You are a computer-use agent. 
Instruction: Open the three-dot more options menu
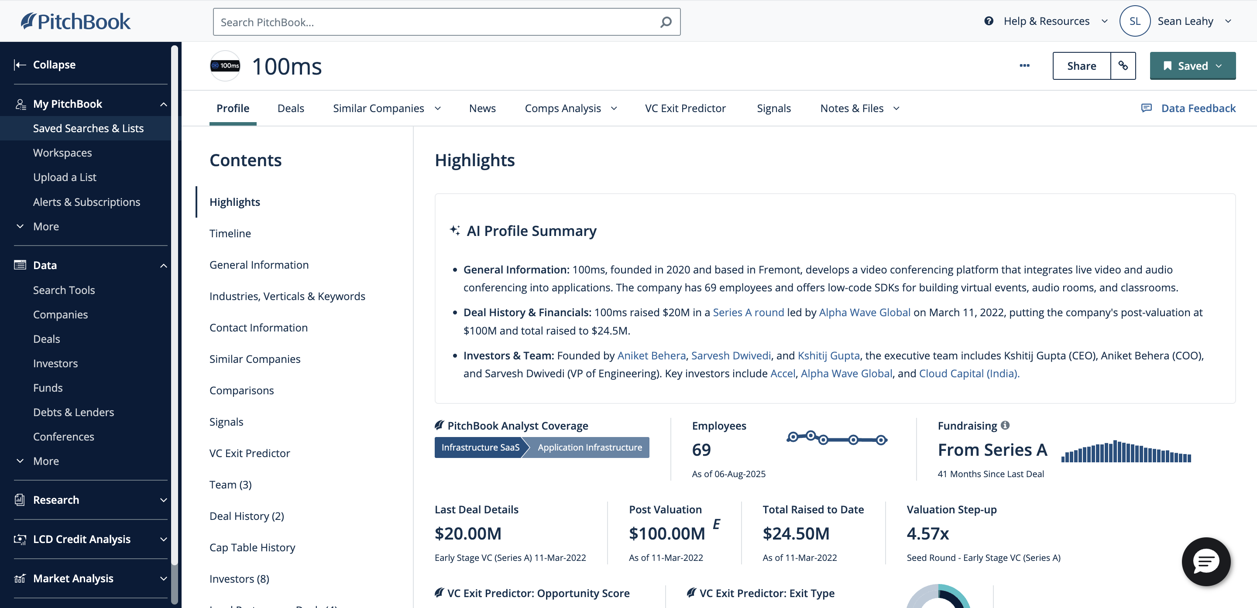(1024, 66)
